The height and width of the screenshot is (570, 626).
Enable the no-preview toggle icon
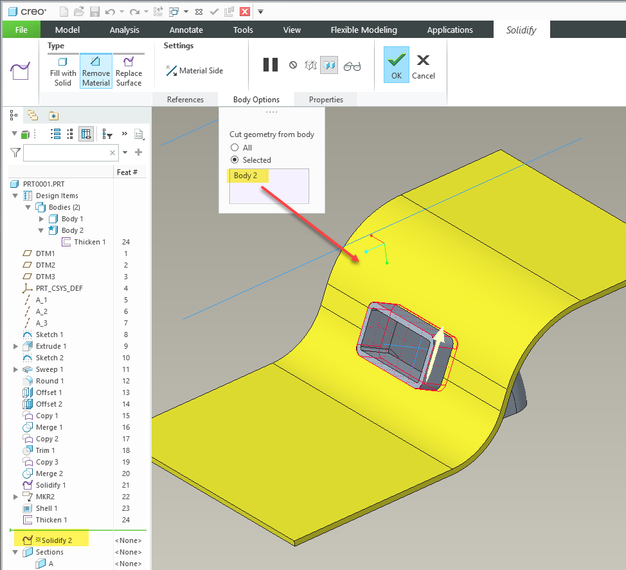pos(293,64)
